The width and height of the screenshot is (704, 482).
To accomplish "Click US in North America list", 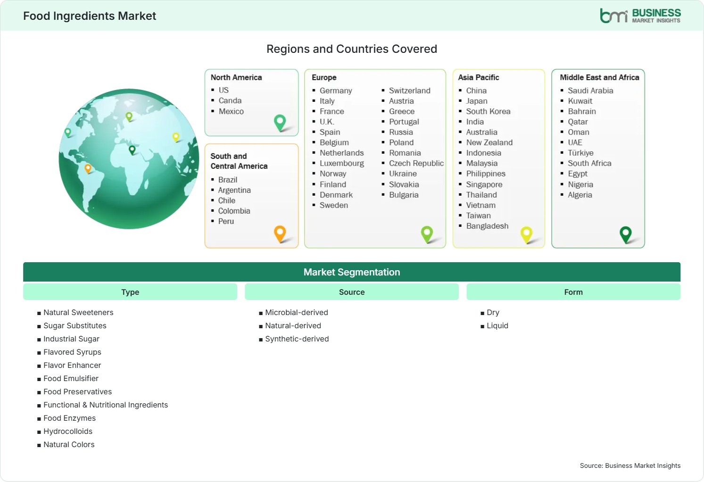I will click(x=224, y=90).
